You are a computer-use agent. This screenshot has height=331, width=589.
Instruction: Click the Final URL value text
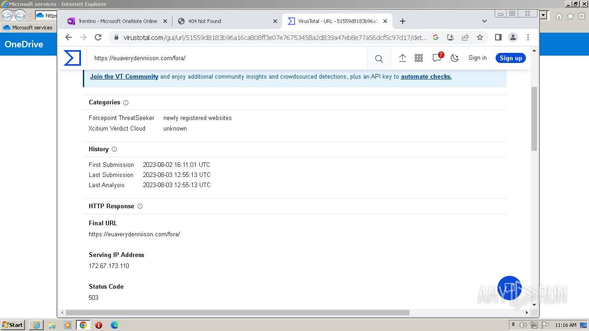click(x=134, y=234)
